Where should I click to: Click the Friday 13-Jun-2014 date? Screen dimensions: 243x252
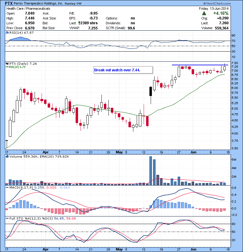click(x=214, y=9)
